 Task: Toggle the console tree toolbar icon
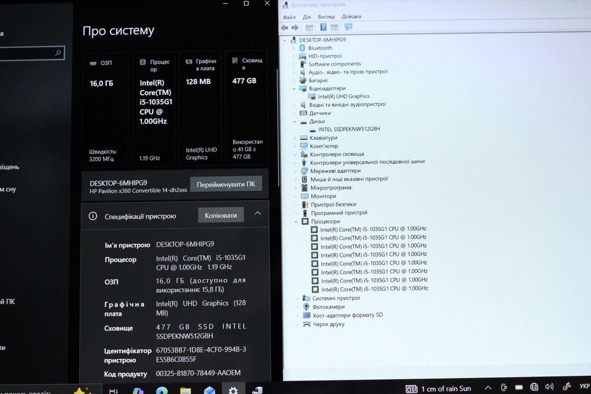(x=309, y=28)
